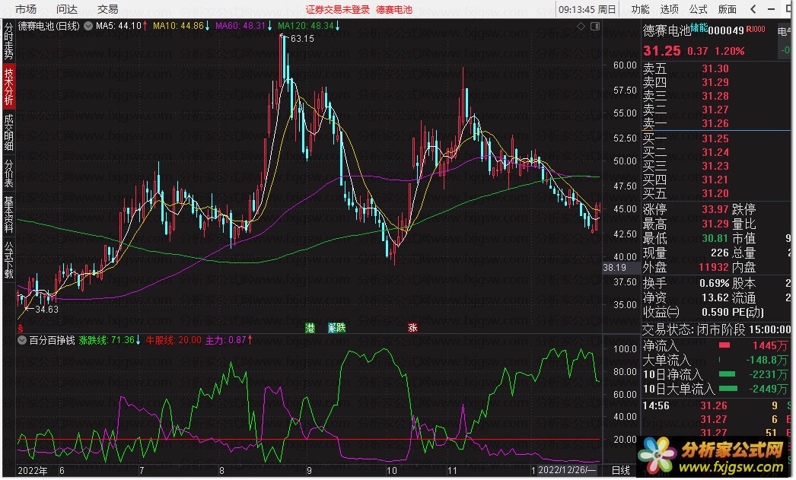Open the 公式 menu
796x480 pixels.
(x=698, y=9)
